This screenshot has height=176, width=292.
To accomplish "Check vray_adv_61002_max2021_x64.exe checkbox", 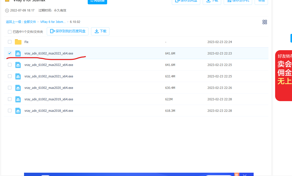I will (10, 76).
